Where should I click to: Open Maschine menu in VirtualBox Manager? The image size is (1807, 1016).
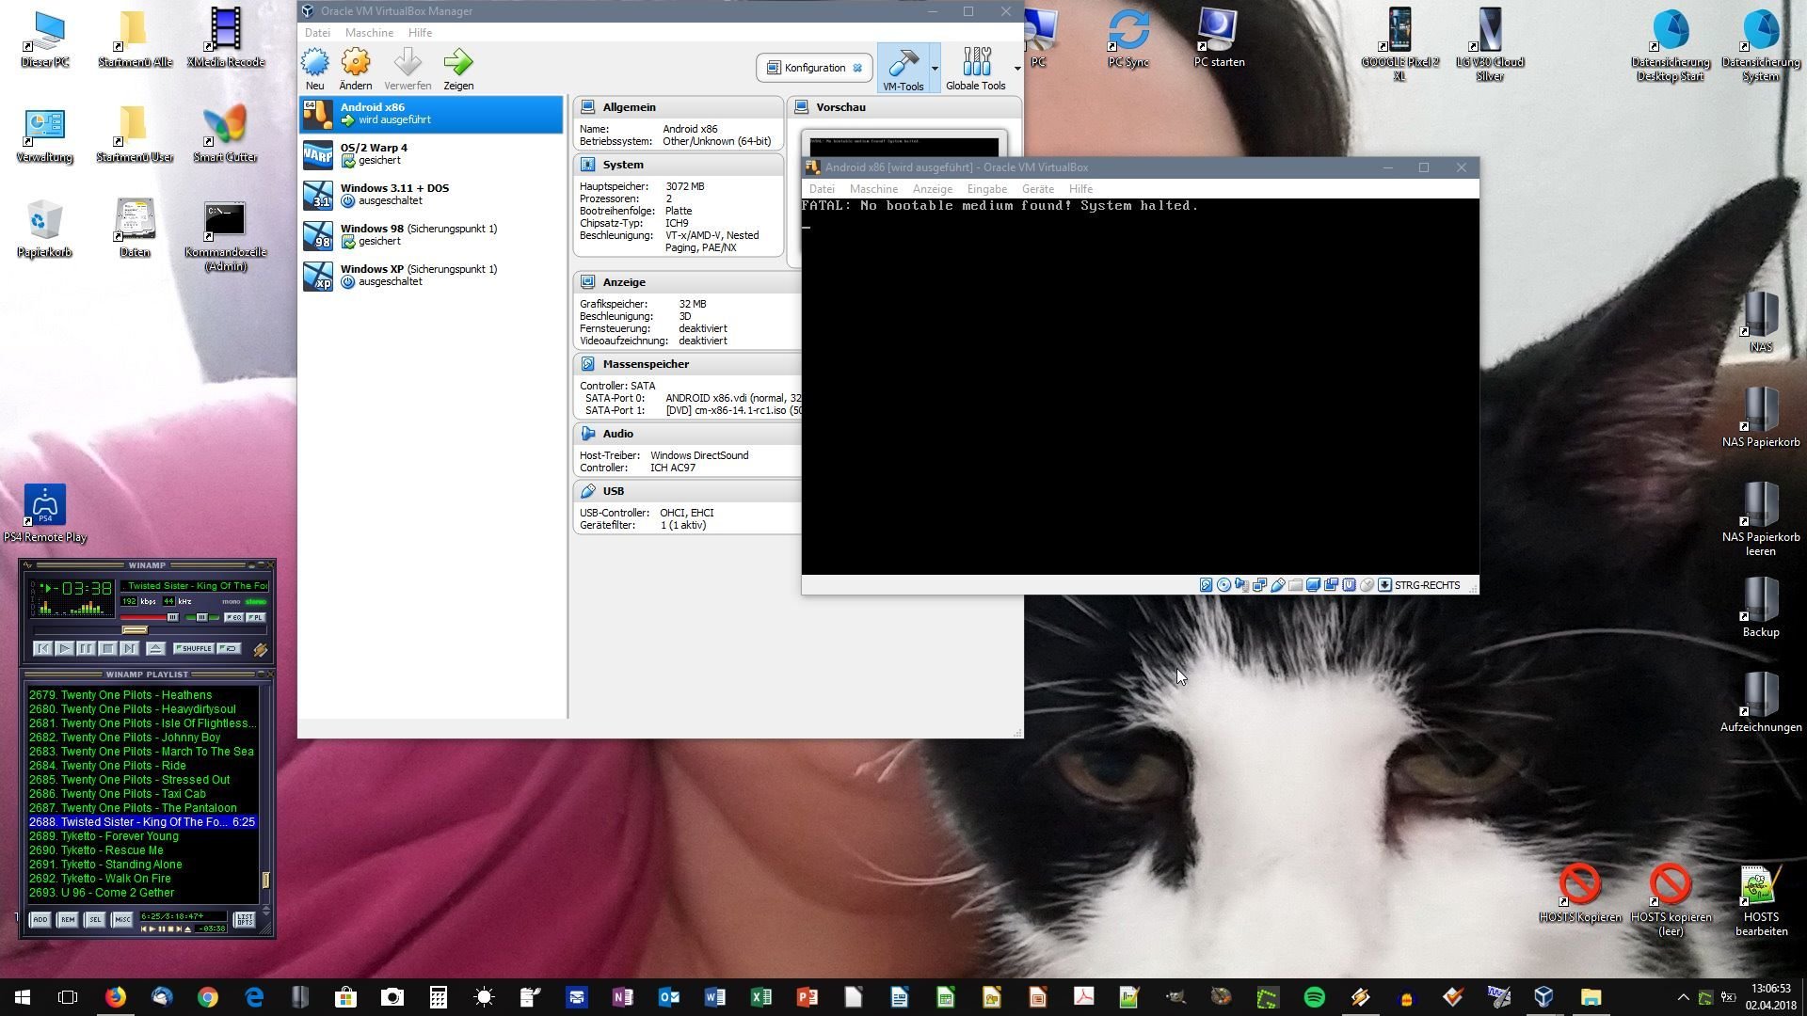pyautogui.click(x=369, y=33)
